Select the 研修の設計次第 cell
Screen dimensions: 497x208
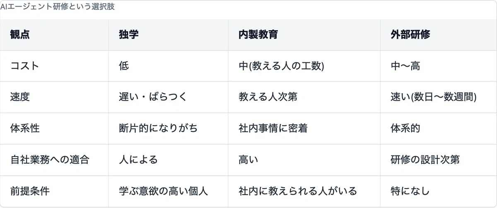tap(425, 160)
